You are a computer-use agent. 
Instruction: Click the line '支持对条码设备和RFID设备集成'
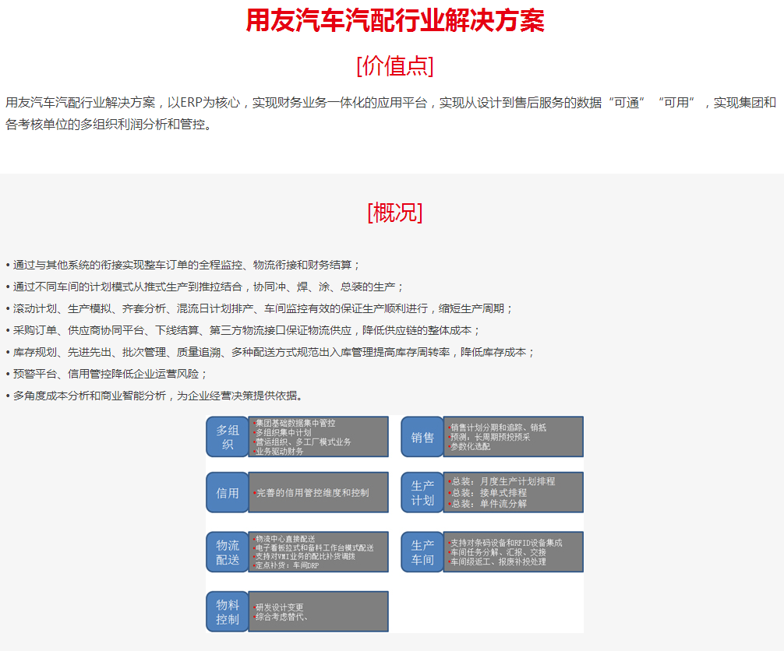[x=506, y=543]
